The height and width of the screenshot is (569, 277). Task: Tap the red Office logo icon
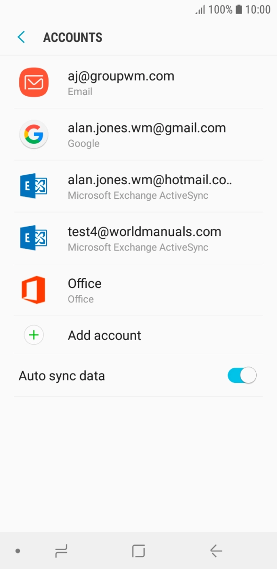pyautogui.click(x=33, y=290)
